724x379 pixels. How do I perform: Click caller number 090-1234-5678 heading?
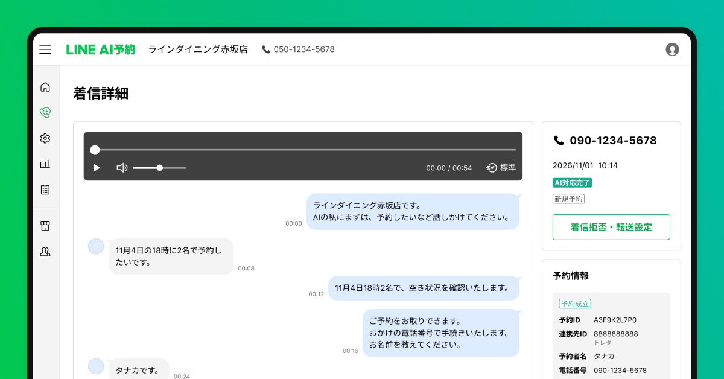pyautogui.click(x=613, y=141)
